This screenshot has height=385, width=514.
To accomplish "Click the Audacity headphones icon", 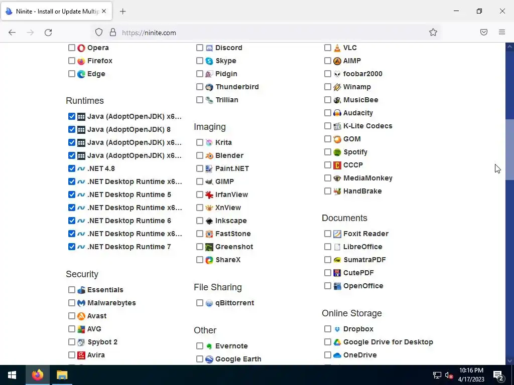I will point(337,113).
